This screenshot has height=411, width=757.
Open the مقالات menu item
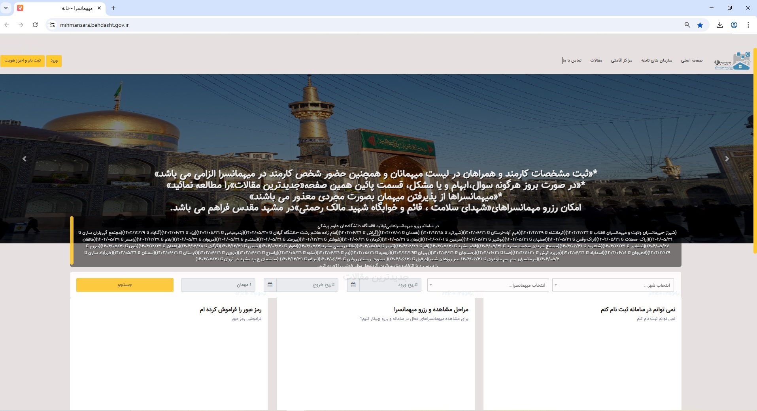coord(596,60)
